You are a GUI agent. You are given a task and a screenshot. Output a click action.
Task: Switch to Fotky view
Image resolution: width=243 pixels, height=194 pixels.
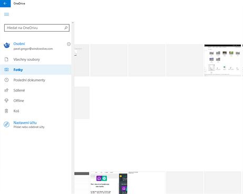36,70
